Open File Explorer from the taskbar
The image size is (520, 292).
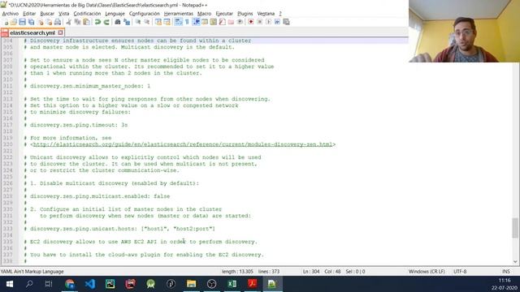[x=192, y=284]
